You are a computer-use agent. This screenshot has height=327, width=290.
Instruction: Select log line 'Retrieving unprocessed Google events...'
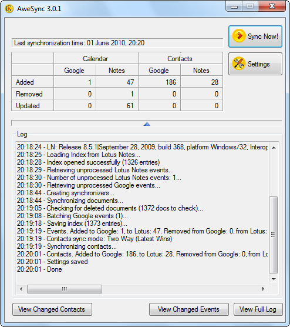pos(89,185)
